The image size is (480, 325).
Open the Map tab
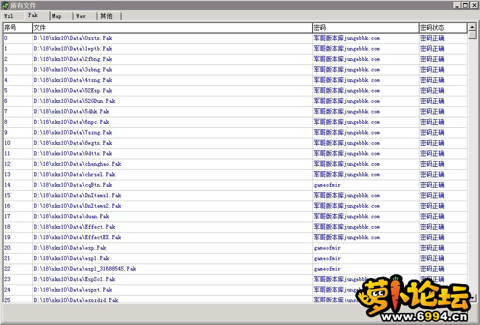point(61,16)
